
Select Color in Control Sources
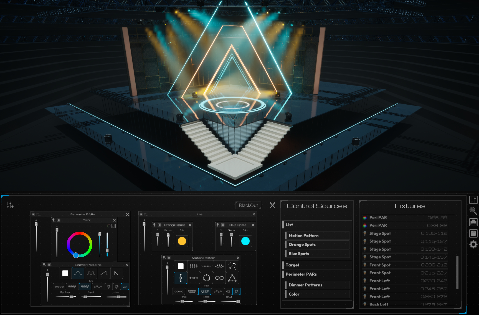click(x=317, y=294)
